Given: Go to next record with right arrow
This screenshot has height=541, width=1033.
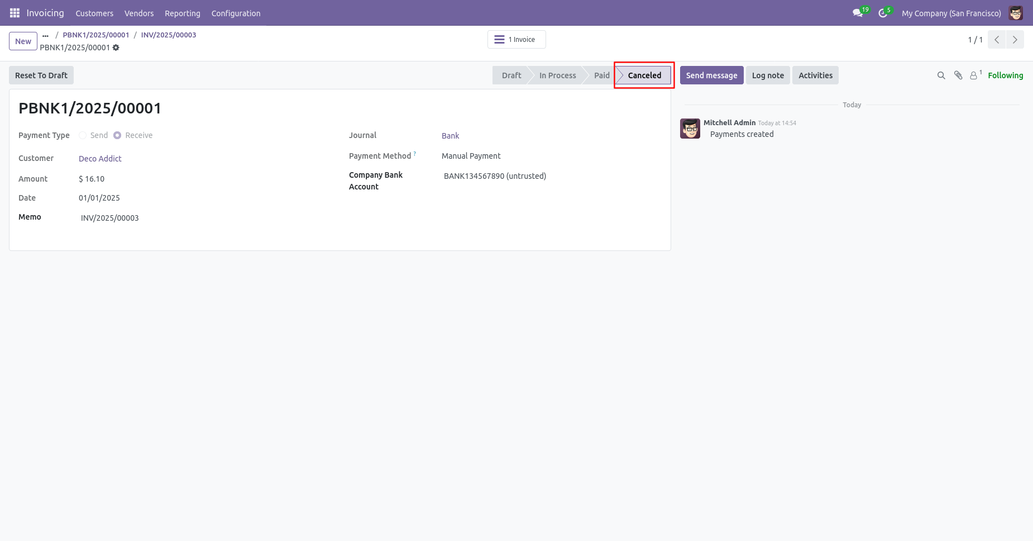Looking at the screenshot, I should click(x=1015, y=40).
